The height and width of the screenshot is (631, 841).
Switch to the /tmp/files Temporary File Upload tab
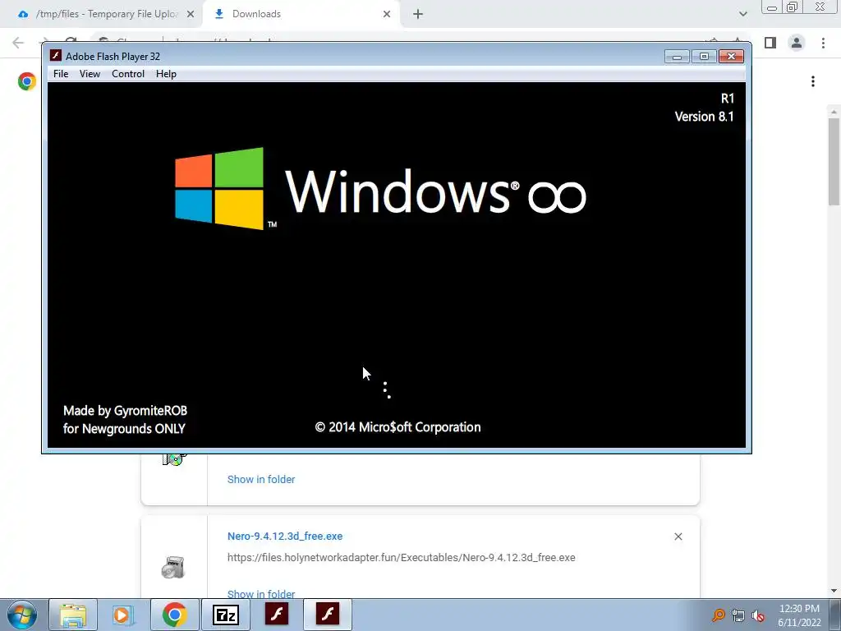click(x=106, y=14)
